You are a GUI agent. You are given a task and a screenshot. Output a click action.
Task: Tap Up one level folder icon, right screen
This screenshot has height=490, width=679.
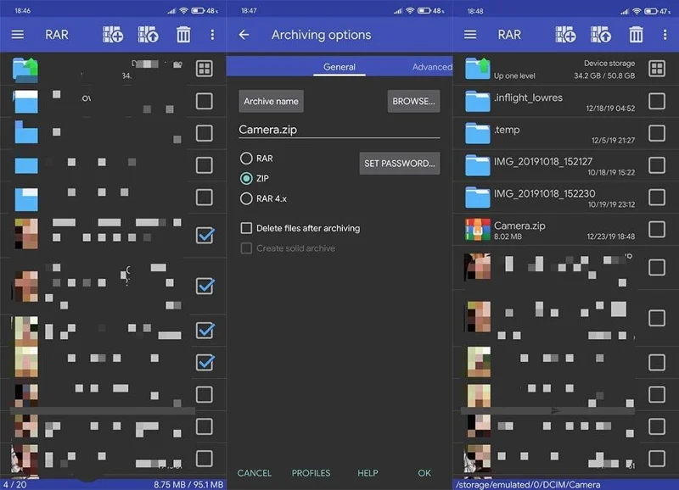coord(478,69)
